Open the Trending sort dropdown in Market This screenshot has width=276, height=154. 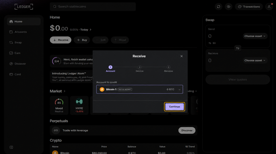(x=192, y=91)
